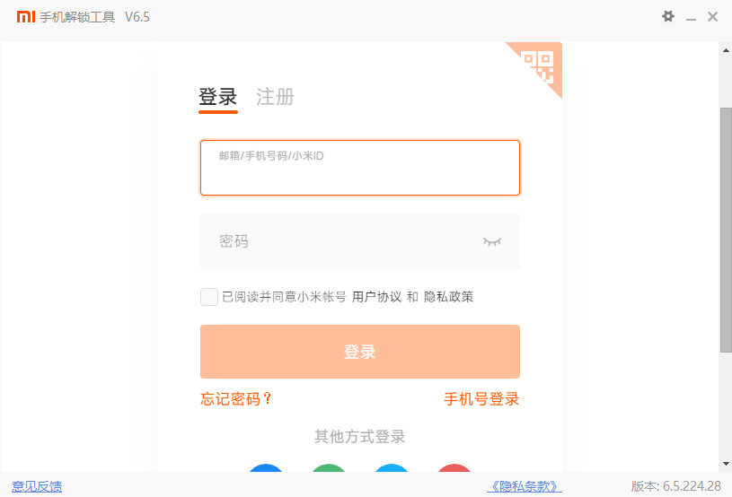Choose 手机号登录 option

(481, 399)
